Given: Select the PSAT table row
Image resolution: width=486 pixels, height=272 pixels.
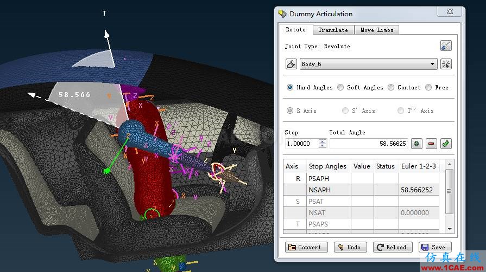Looking at the screenshot, I should coord(361,201).
